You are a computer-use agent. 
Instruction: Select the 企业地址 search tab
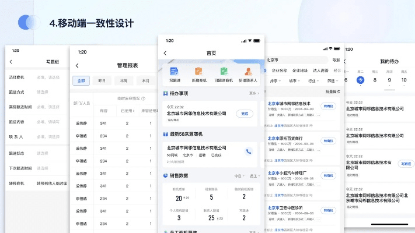[x=300, y=70]
